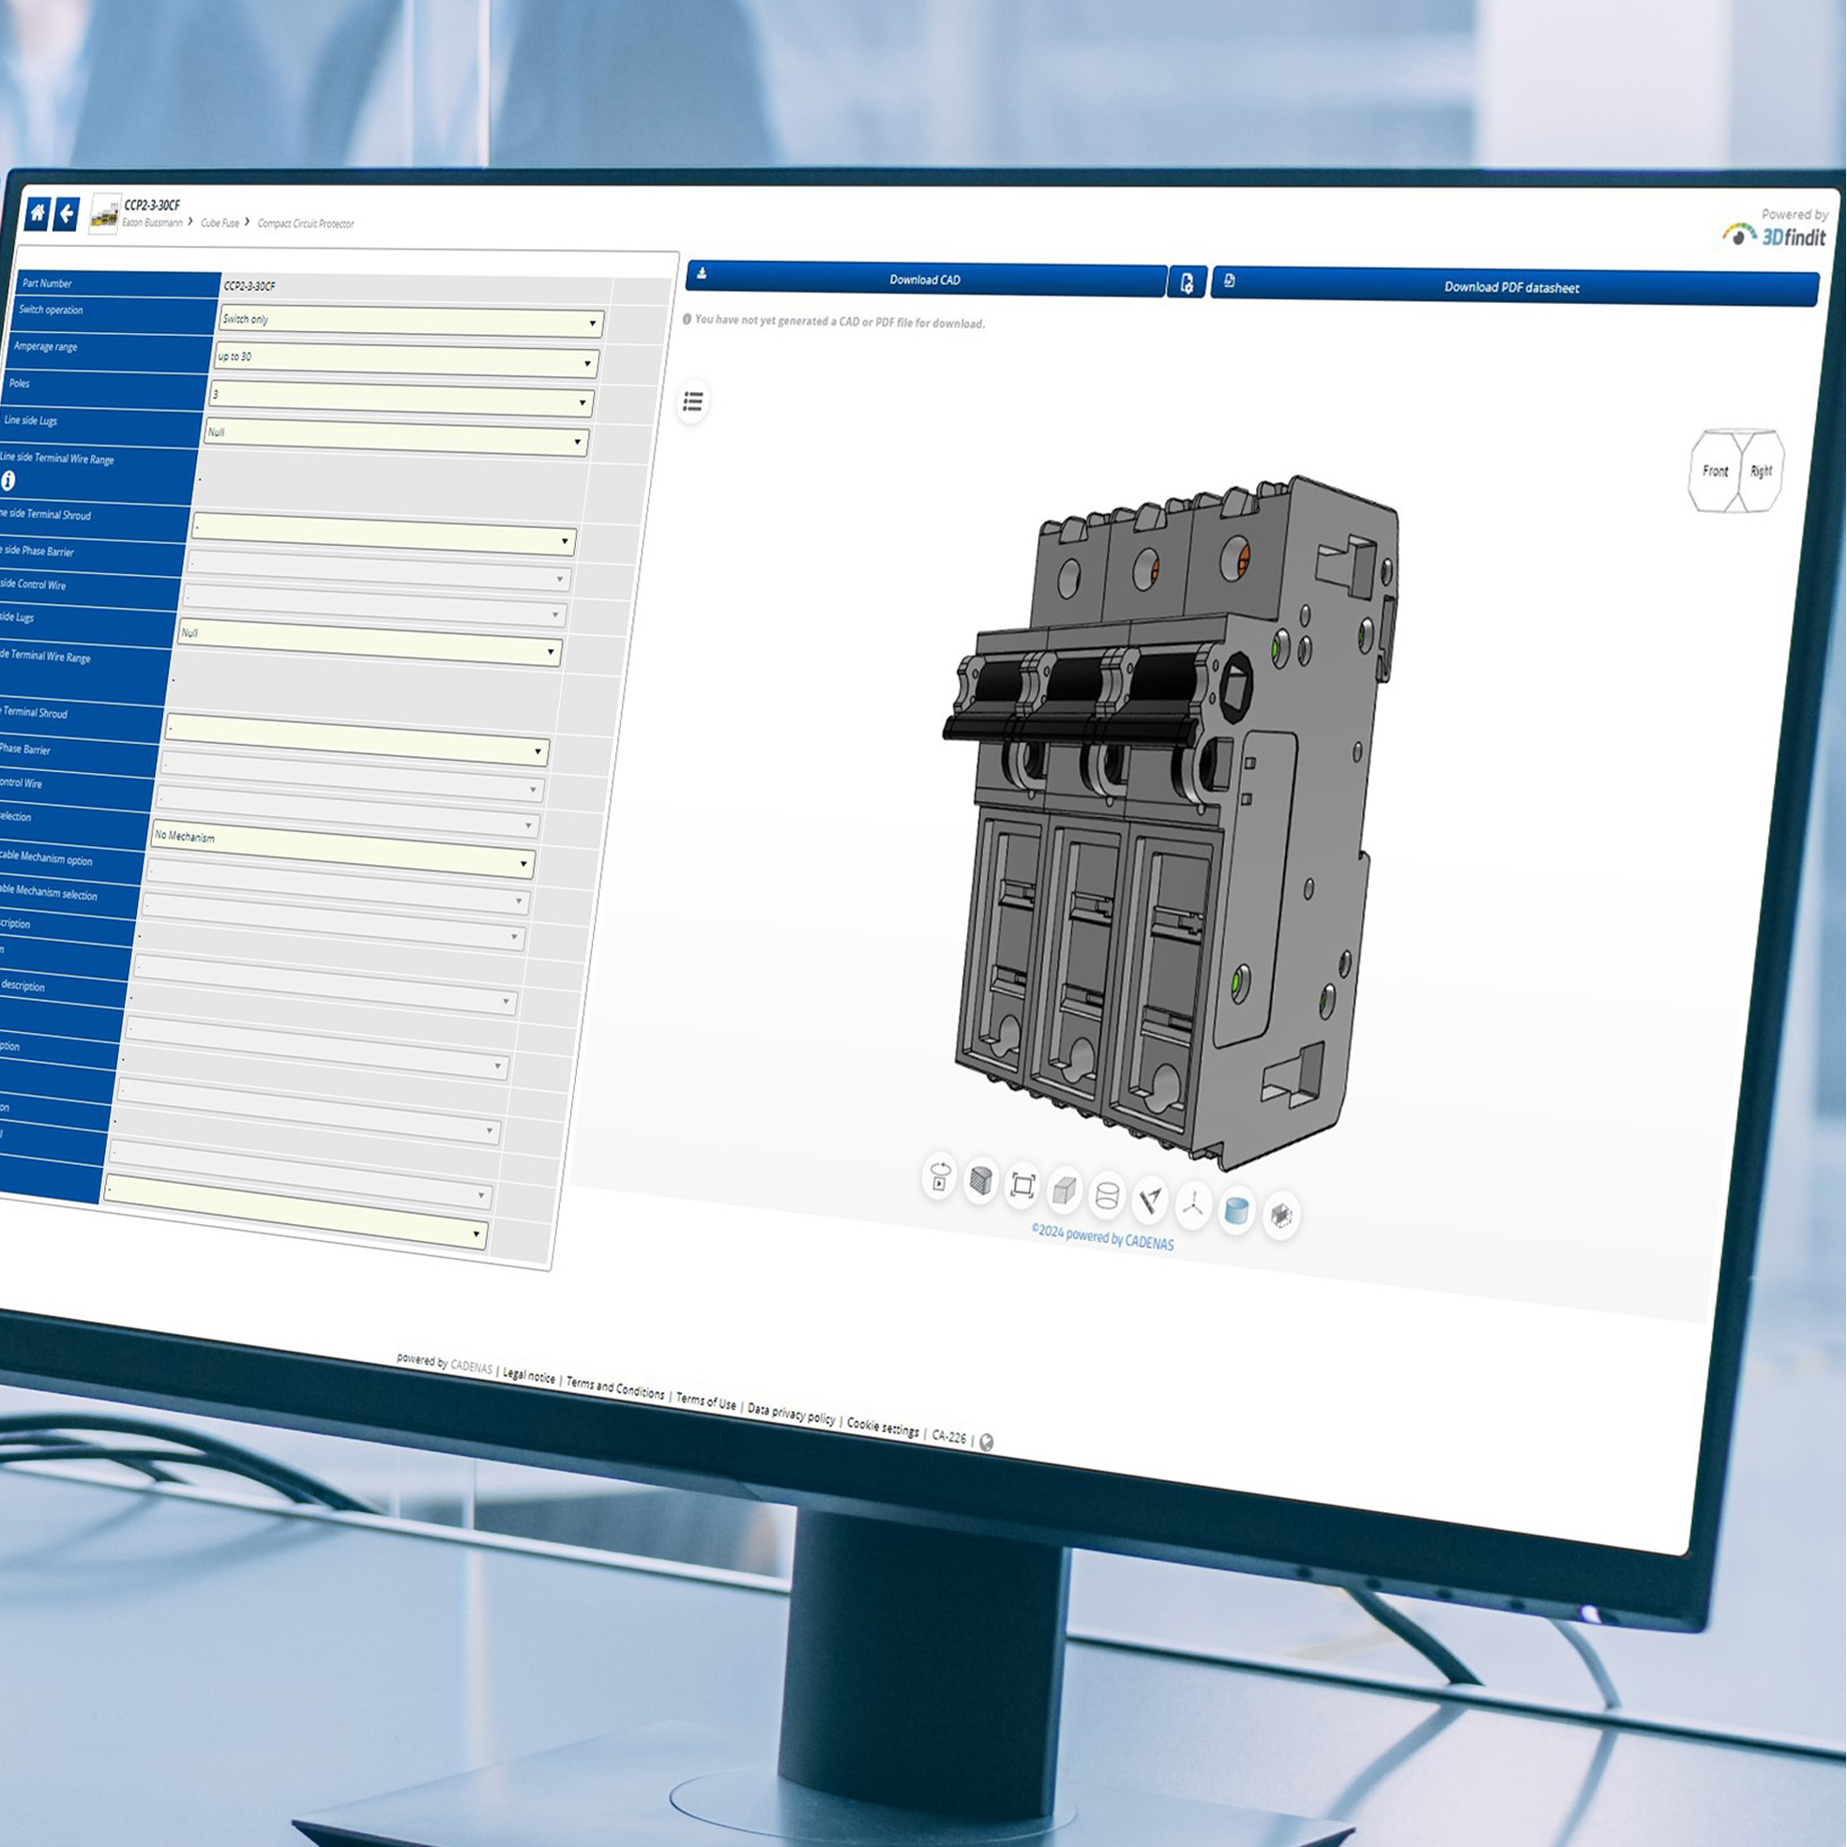Select the Right face of view cube
The height and width of the screenshot is (1847, 1847).
tap(1761, 471)
